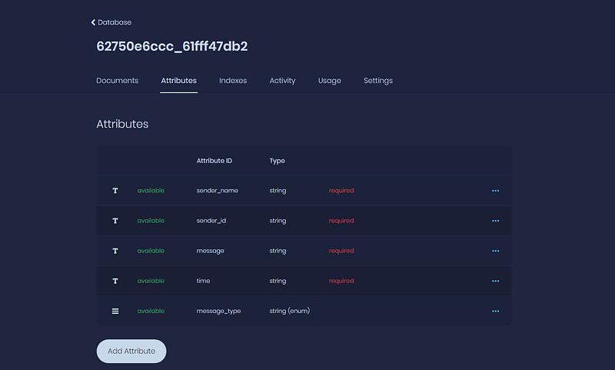Click the string type icon for message
This screenshot has height=370, width=615.
coord(115,251)
